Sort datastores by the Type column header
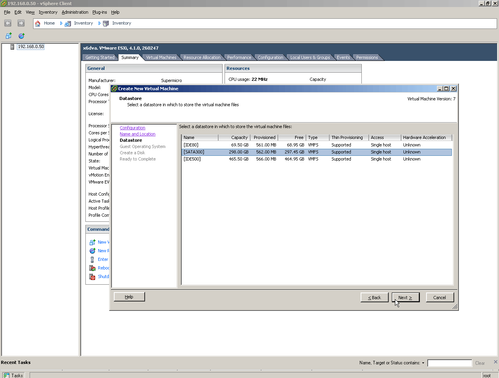Screen dimensions: 499x378 [x=318, y=137]
